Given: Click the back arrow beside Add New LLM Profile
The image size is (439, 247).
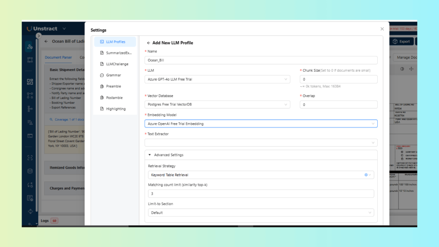Looking at the screenshot, I should pyautogui.click(x=148, y=43).
